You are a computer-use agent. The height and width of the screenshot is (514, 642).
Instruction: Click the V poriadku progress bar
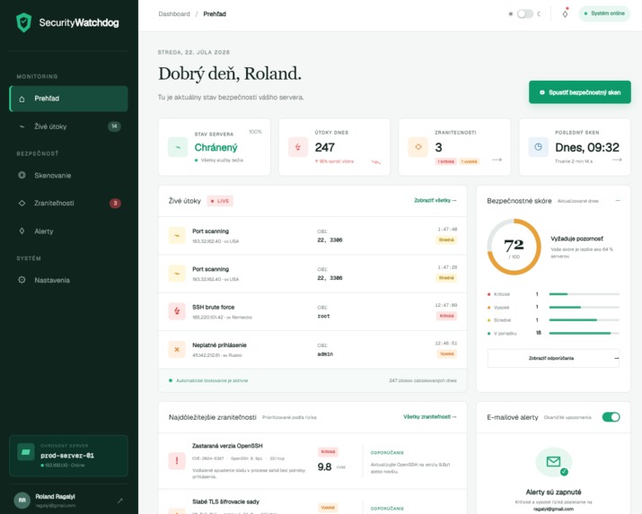(585, 334)
